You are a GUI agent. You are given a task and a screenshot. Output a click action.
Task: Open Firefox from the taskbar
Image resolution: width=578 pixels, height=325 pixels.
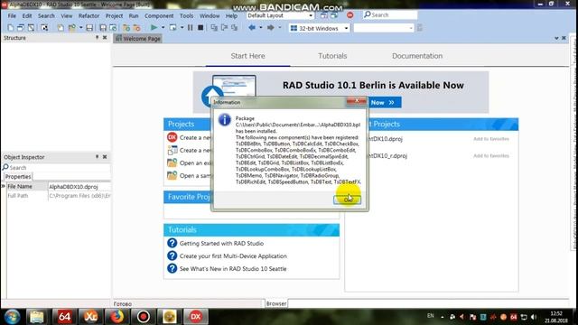[x=117, y=317]
